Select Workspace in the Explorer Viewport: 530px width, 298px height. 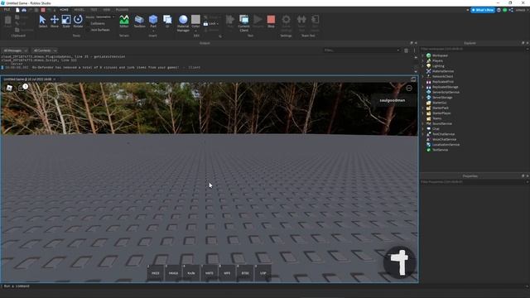440,55
